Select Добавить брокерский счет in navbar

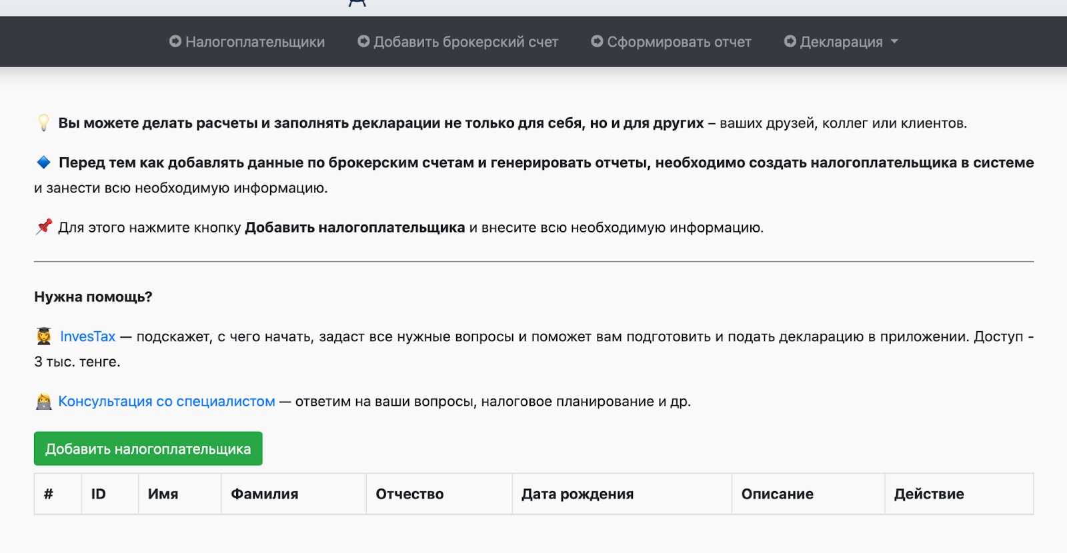tap(465, 42)
